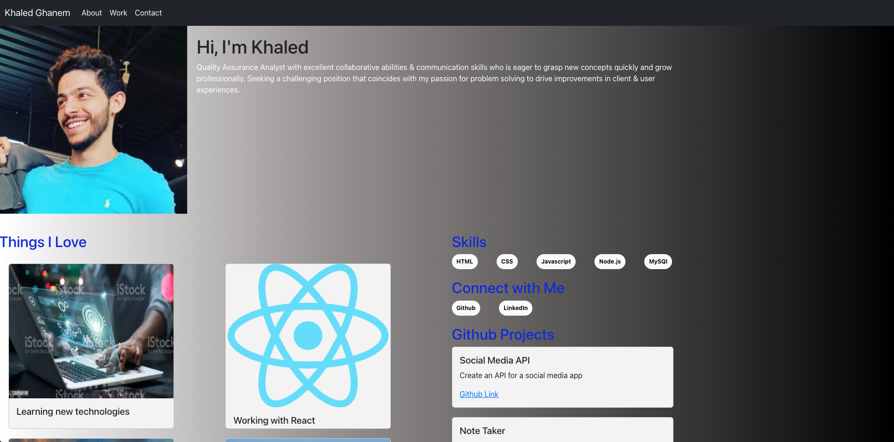Select the CSS skill badge
Viewport: 894px width, 442px height.
507,262
